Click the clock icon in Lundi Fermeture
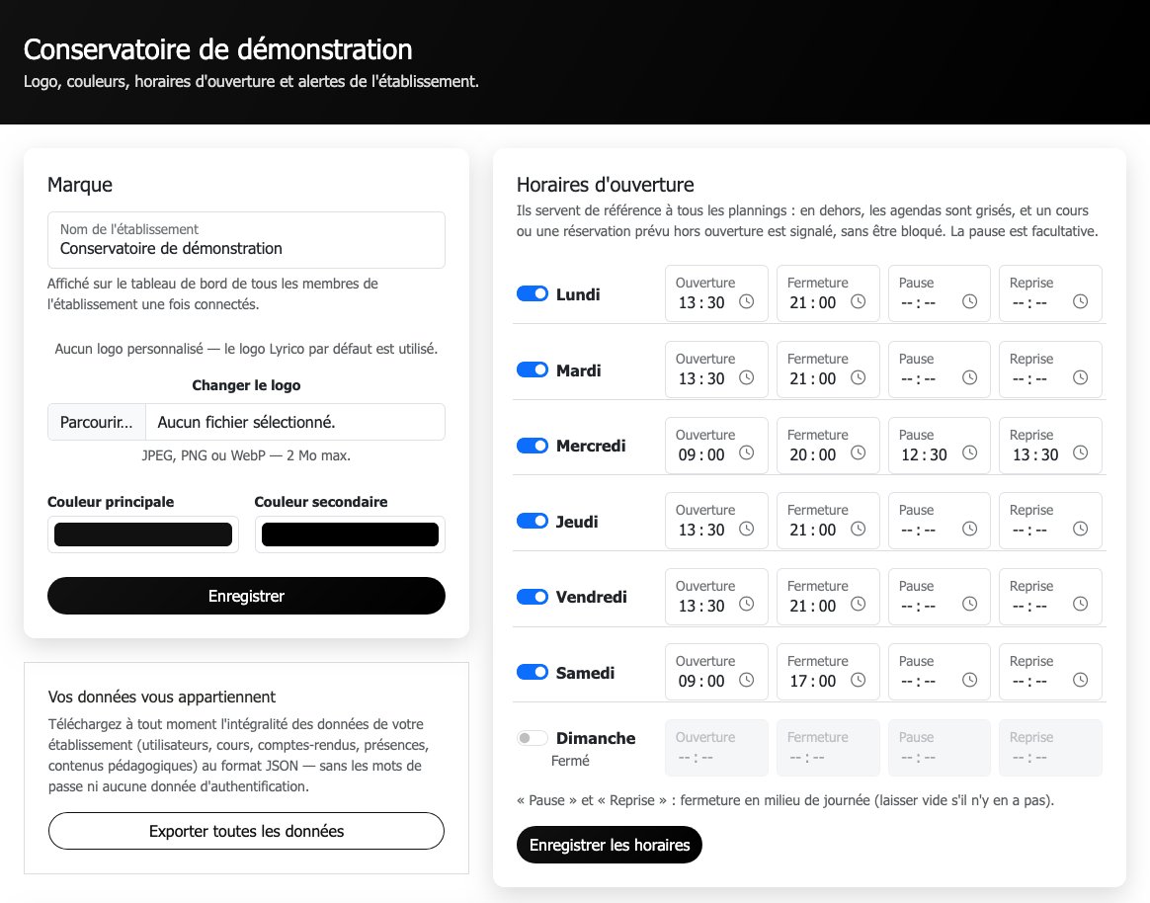 [x=859, y=301]
